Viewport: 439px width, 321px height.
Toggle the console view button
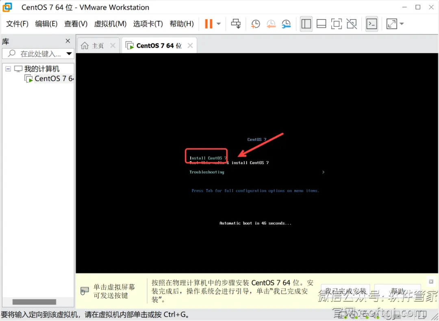tap(372, 24)
